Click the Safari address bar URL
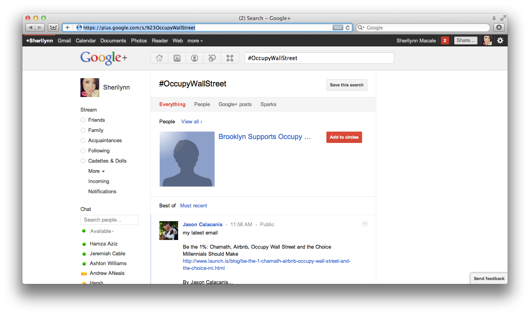This screenshot has height=315, width=530. pyautogui.click(x=139, y=27)
